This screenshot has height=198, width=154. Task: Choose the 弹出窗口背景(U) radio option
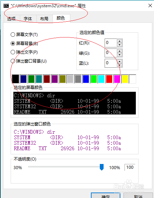coord(28,61)
